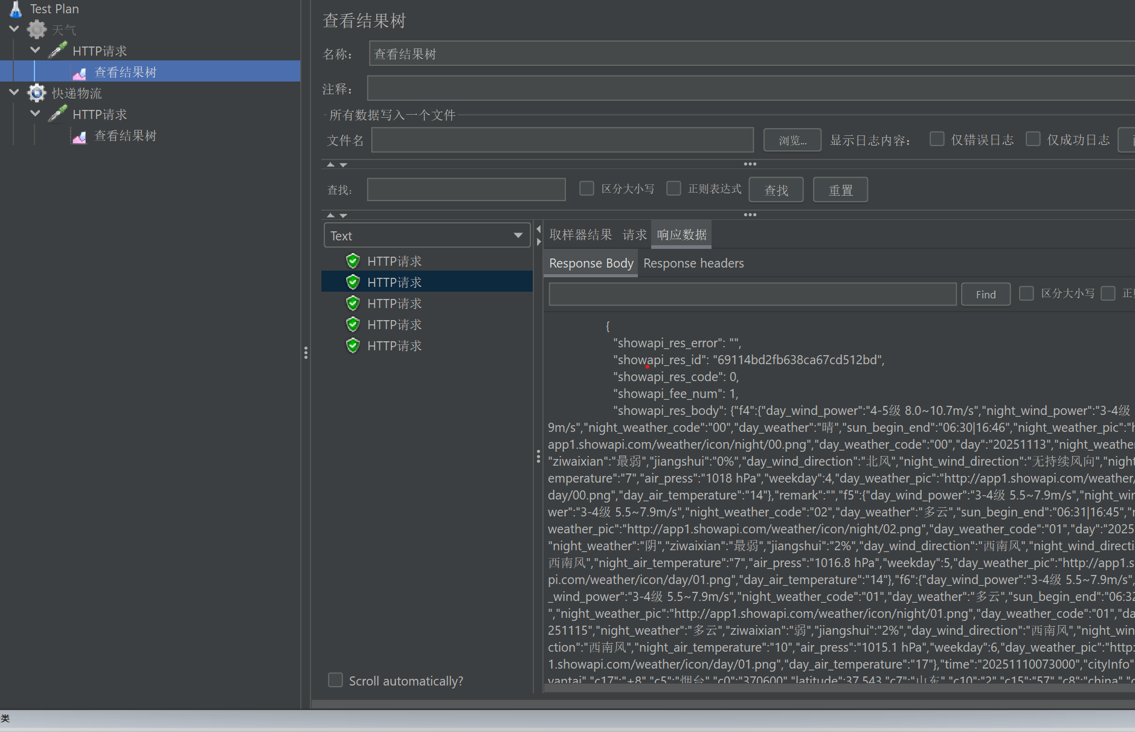Click the 浏览... browse button

click(793, 140)
